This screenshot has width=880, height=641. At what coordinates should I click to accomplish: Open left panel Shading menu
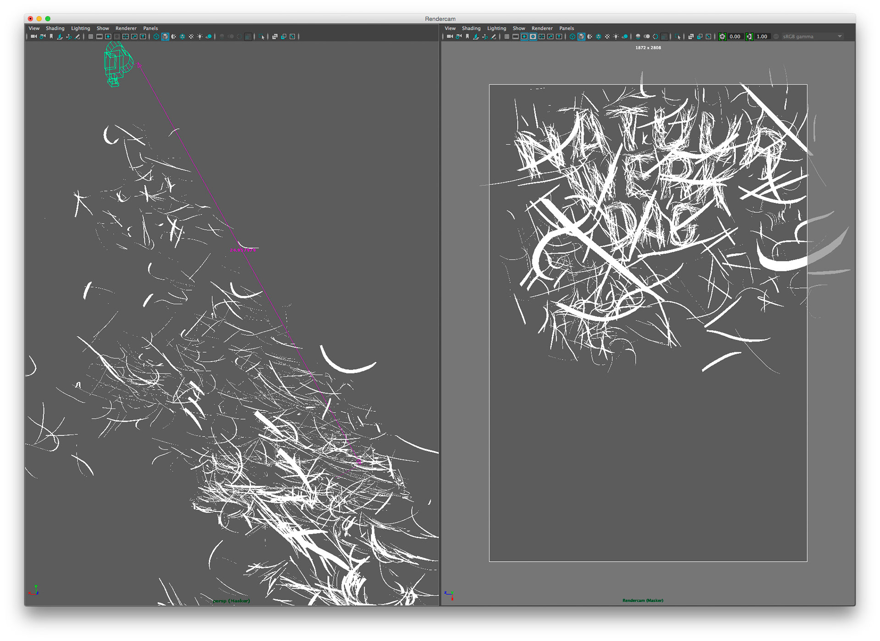pos(55,28)
